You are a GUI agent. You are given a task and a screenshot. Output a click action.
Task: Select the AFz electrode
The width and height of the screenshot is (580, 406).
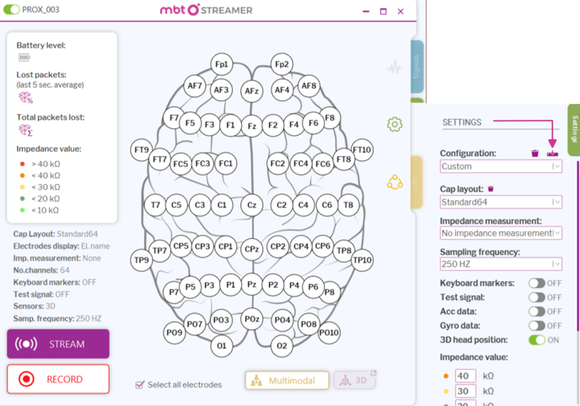point(251,91)
